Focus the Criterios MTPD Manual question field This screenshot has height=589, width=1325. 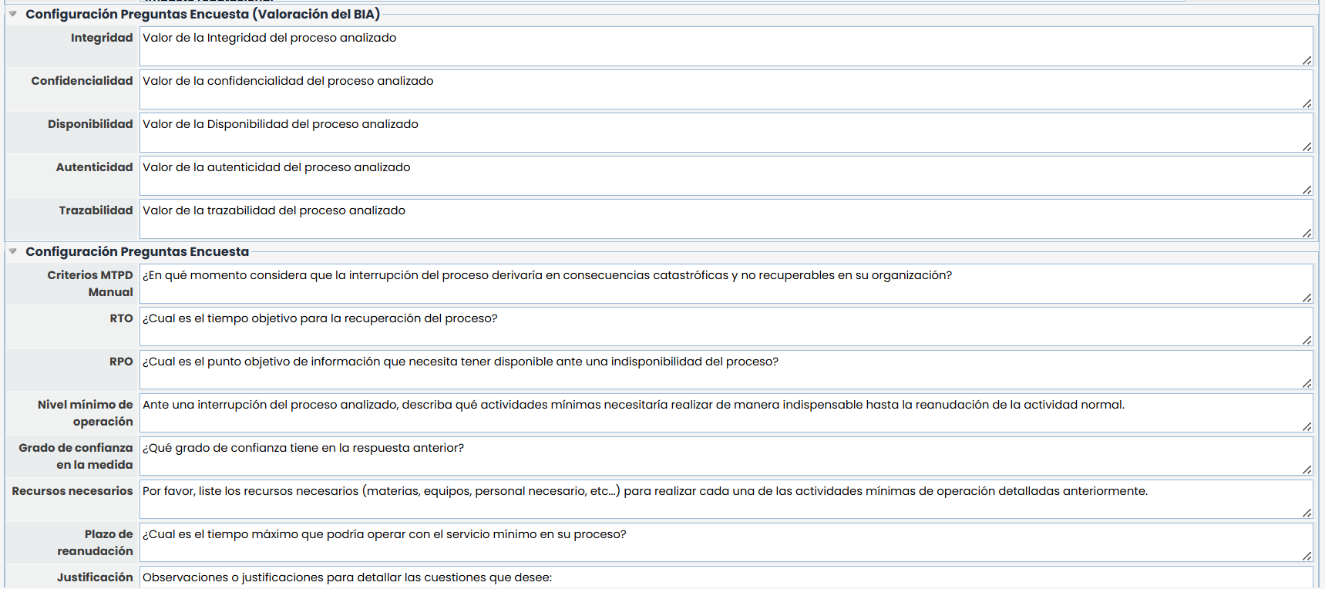725,284
